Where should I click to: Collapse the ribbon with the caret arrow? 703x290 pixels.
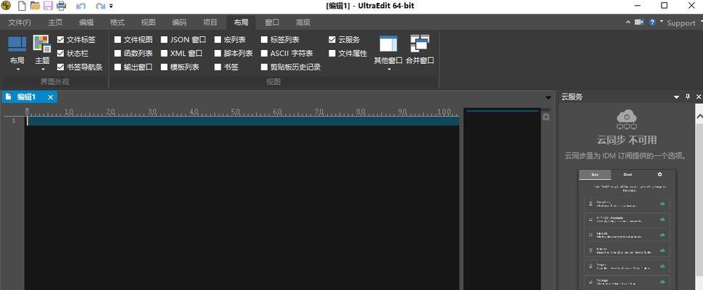click(628, 22)
